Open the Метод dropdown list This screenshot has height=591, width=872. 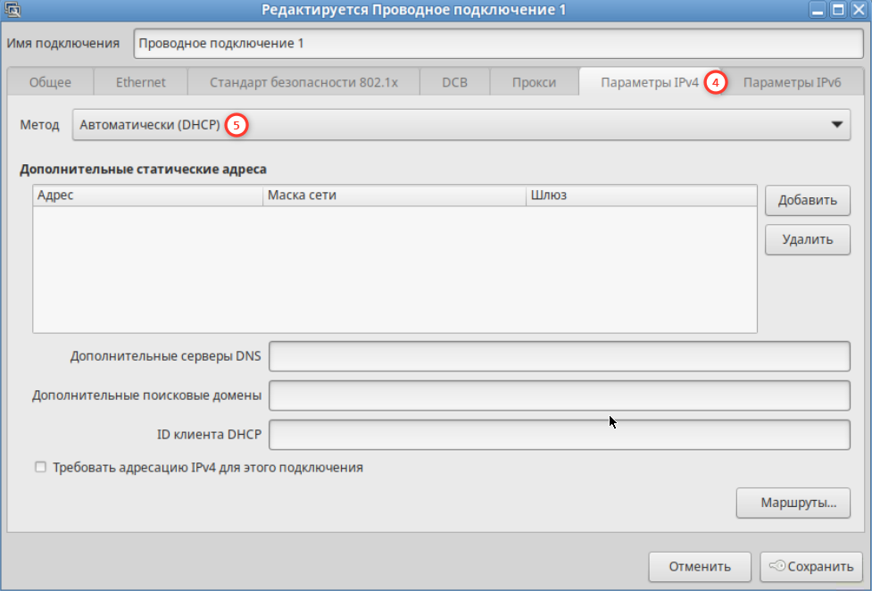(x=461, y=125)
